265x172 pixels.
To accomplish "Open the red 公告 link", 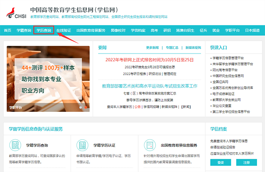I will coord(137,107).
